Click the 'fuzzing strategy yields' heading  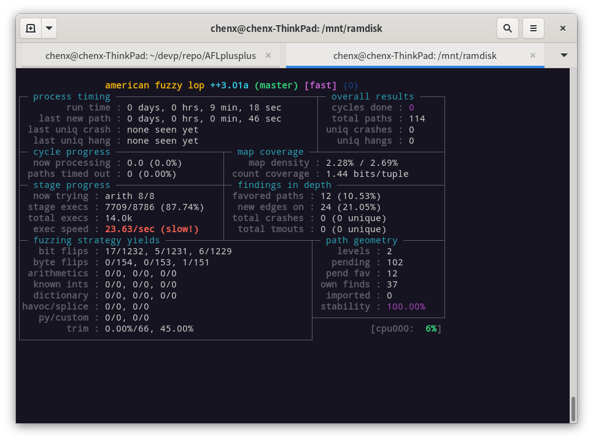point(96,240)
